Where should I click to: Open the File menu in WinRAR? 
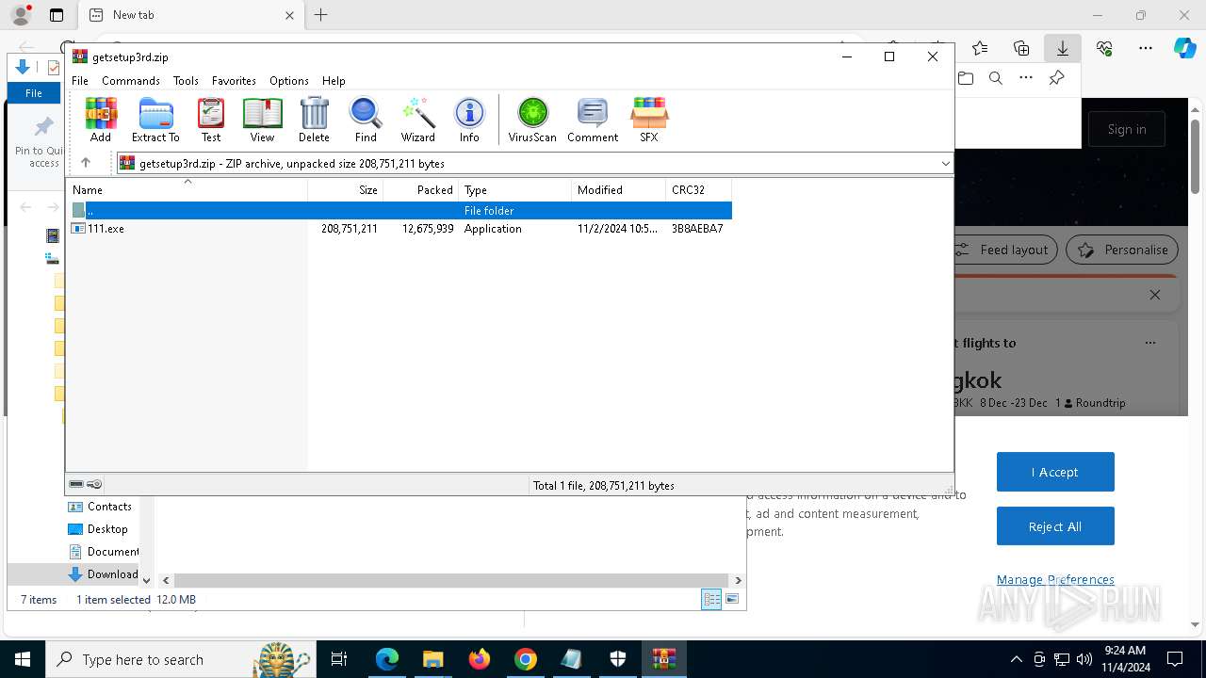pos(80,81)
